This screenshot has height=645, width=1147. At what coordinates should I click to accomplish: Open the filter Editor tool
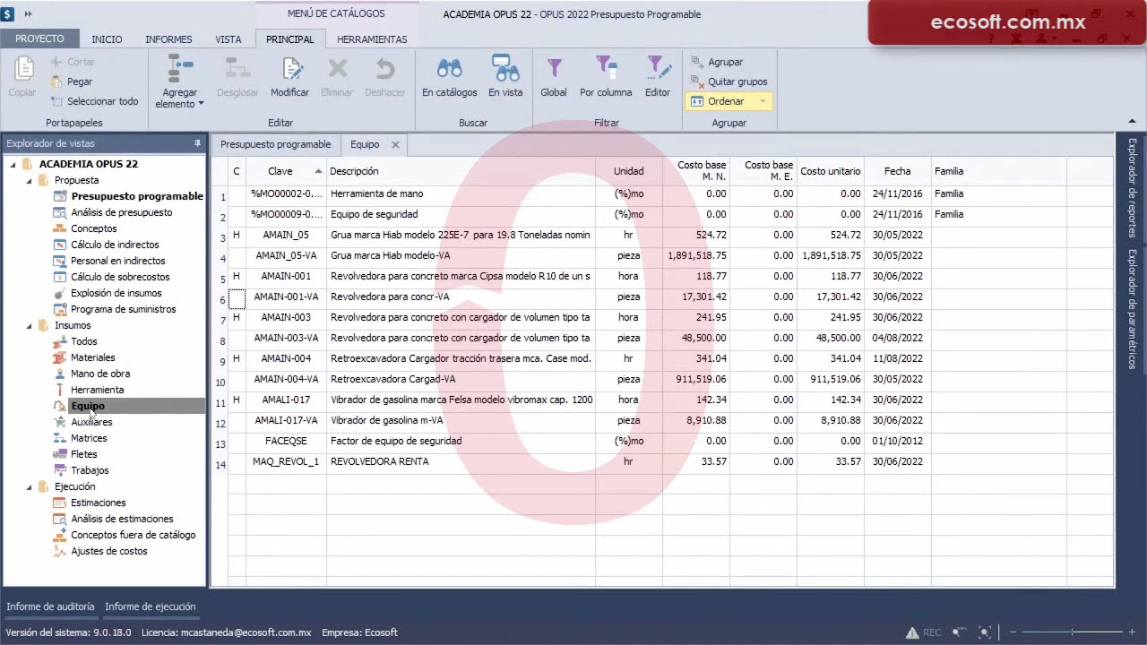click(658, 68)
